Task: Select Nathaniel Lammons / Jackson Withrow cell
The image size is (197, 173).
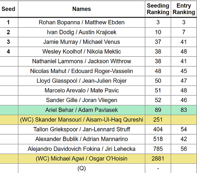Action: pyautogui.click(x=82, y=61)
